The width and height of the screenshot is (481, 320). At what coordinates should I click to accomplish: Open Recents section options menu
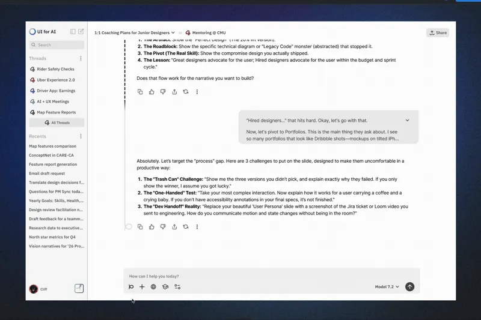(x=81, y=136)
